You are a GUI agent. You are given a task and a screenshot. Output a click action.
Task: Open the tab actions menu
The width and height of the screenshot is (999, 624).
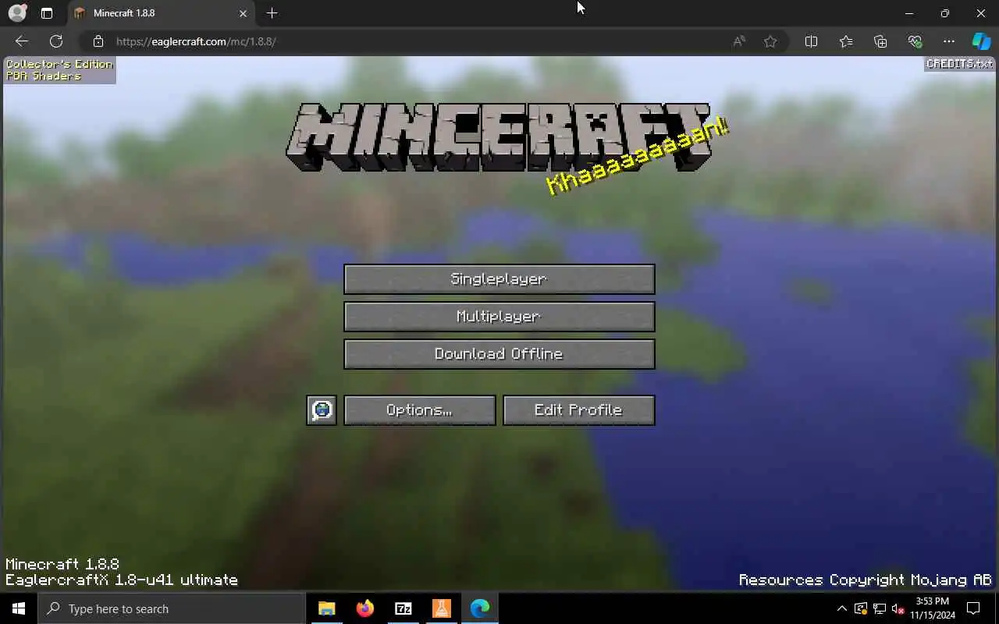pyautogui.click(x=47, y=13)
